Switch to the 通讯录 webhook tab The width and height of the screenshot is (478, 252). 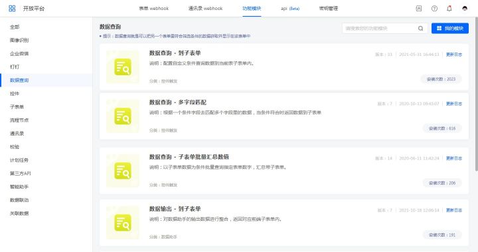pos(205,9)
